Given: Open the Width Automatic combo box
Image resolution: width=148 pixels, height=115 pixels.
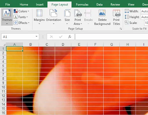Looking at the screenshot, I should coord(144,11).
